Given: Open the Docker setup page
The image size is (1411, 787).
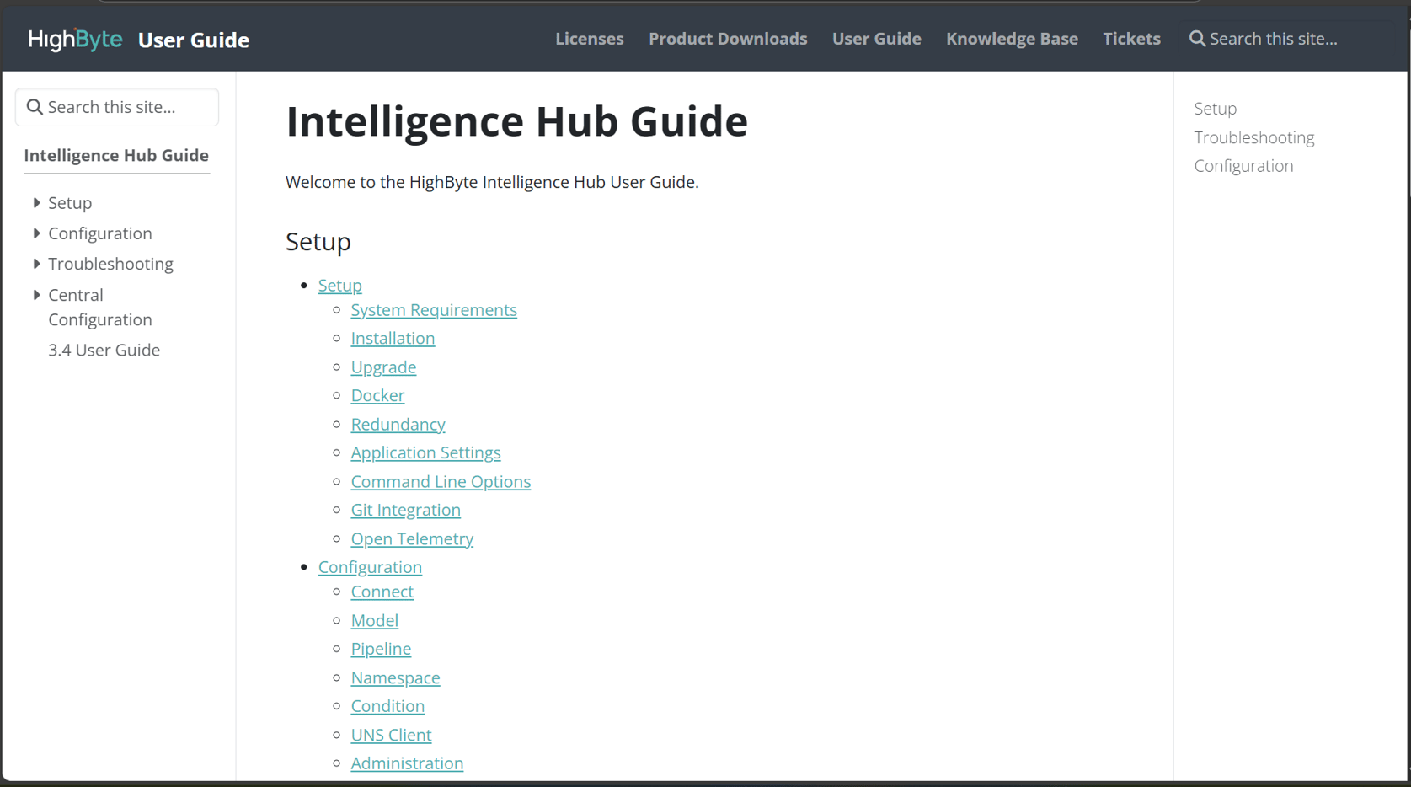Looking at the screenshot, I should pyautogui.click(x=377, y=395).
